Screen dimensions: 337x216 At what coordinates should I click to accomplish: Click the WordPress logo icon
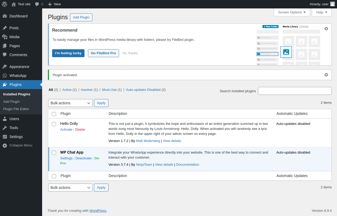coord(4,4)
